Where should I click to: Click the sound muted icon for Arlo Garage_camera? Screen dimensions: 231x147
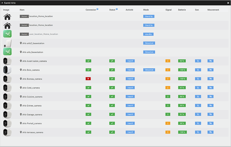click(x=198, y=114)
